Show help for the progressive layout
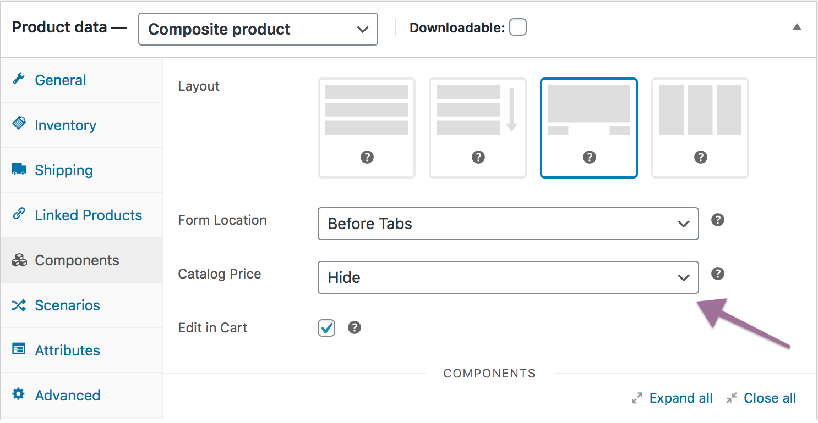Screen dimensions: 818x423 click(x=478, y=157)
